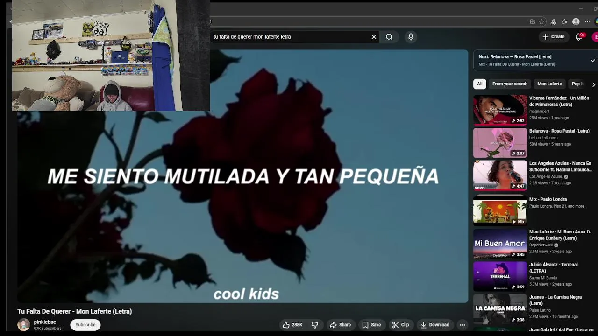Download the video
The image size is (598, 336).
tap(434, 325)
